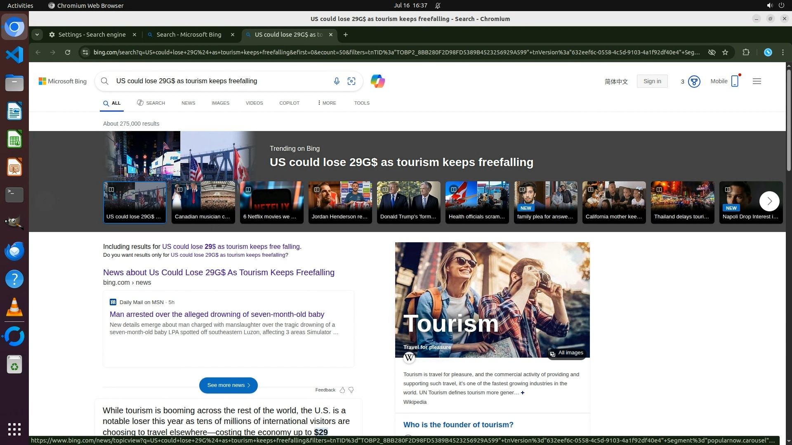Image resolution: width=792 pixels, height=445 pixels.
Task: Toggle system notifications bell in top bar
Action: 438,5
